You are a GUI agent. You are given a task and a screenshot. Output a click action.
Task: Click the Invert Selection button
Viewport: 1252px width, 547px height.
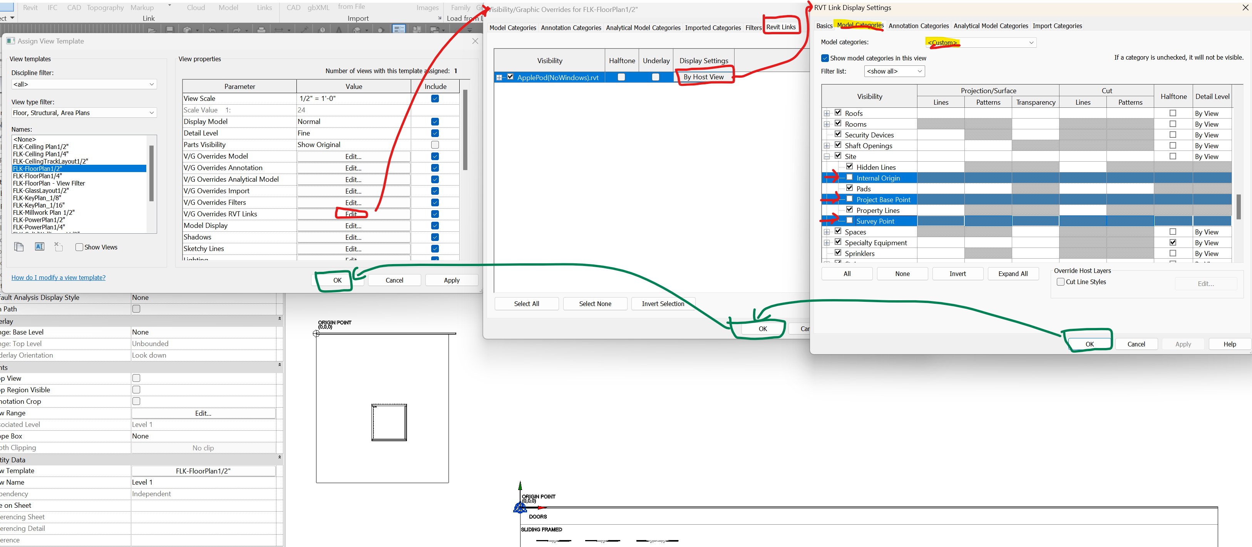(663, 303)
